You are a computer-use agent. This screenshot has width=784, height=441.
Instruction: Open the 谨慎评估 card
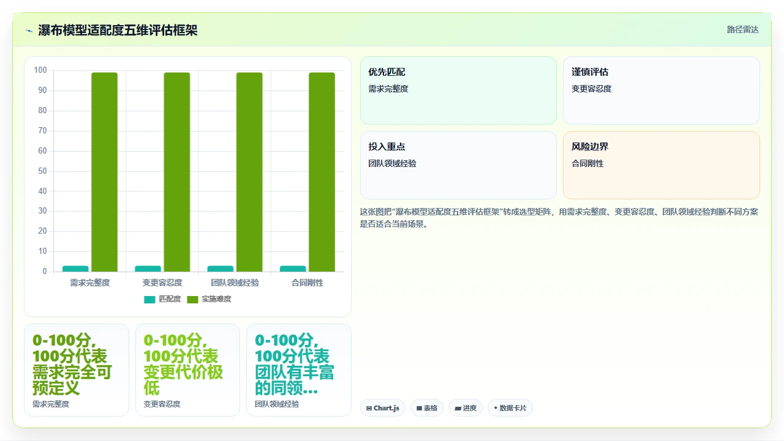661,91
